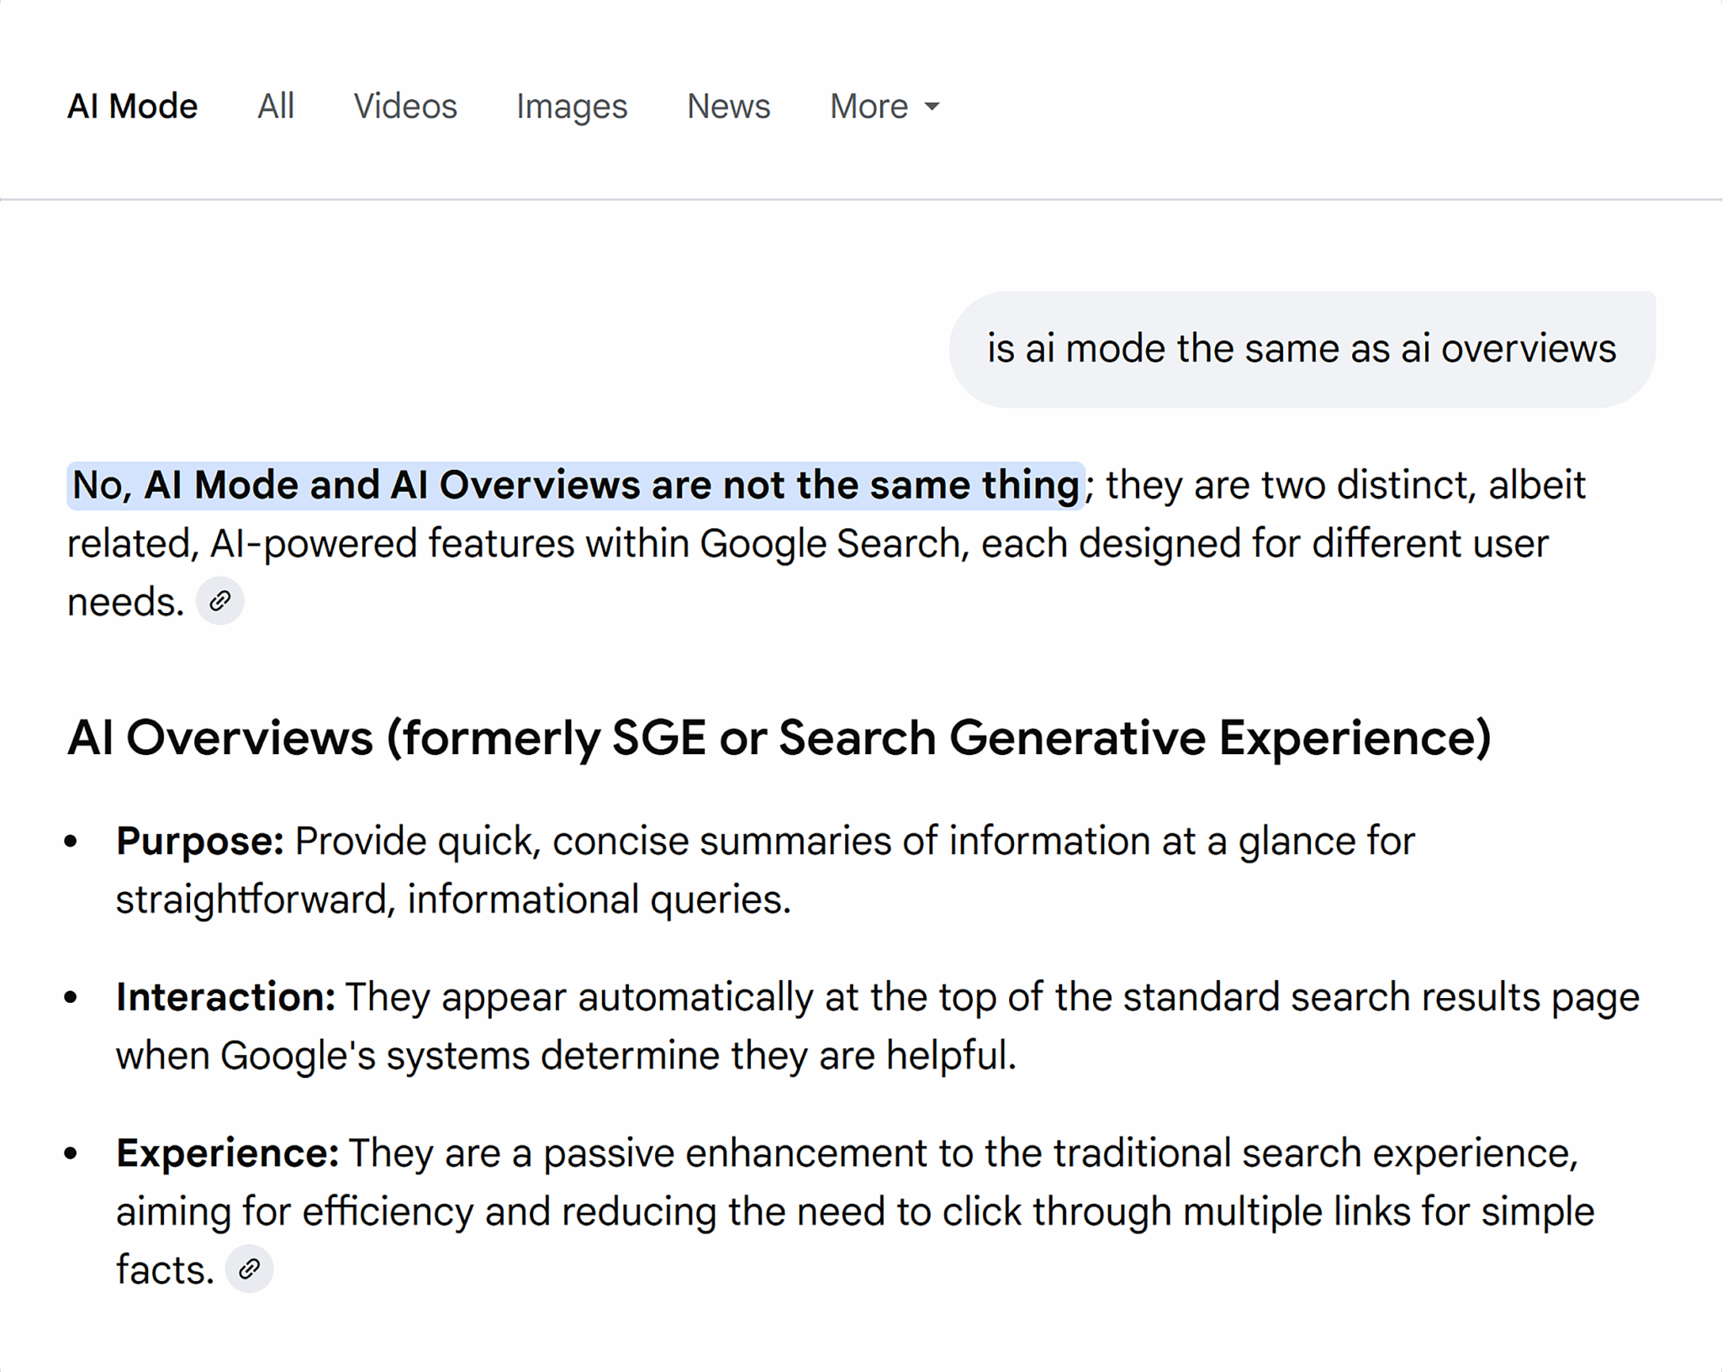
Task: Click the "is ai mode the same" query bubble
Action: coord(1301,349)
